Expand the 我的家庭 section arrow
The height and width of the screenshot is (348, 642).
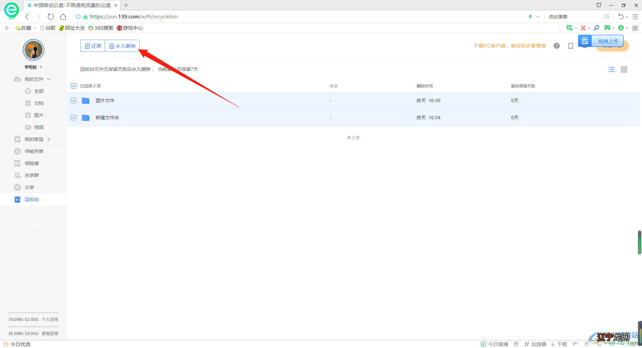49,139
